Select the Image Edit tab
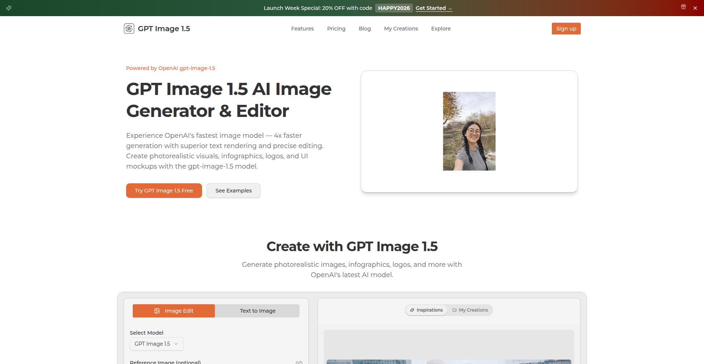This screenshot has width=704, height=364. (174, 311)
